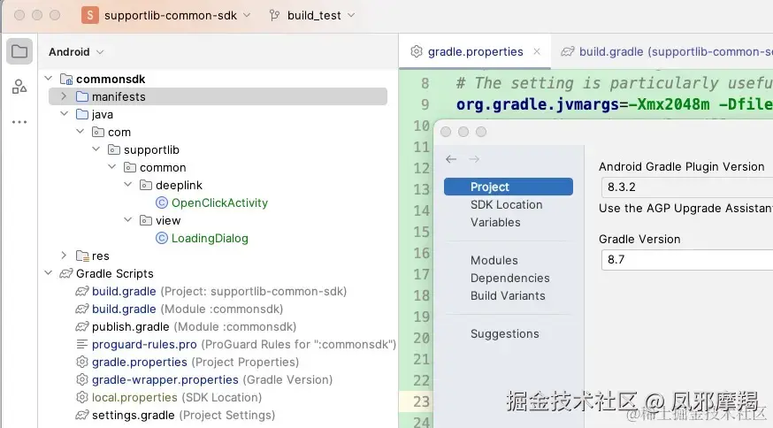
Task: Open publish.gradle (Module :commonsdk)
Action: 194,327
